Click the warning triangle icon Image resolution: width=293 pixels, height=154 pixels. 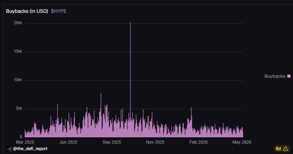tap(285, 148)
